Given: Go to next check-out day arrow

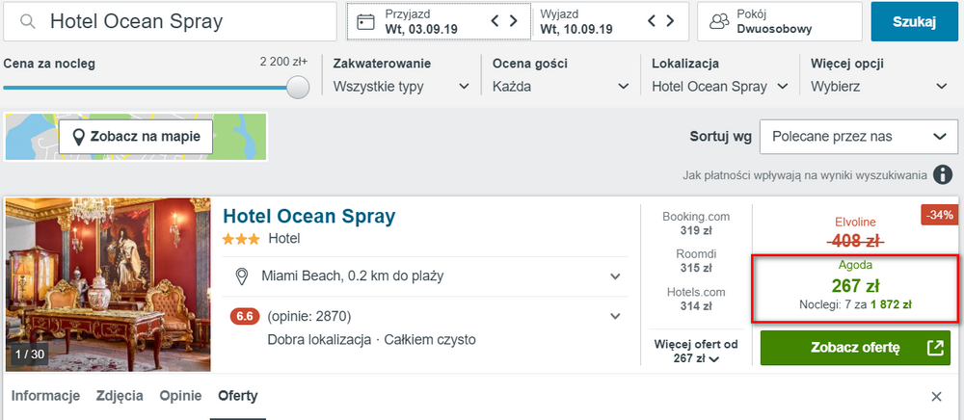Looking at the screenshot, I should 670,21.
